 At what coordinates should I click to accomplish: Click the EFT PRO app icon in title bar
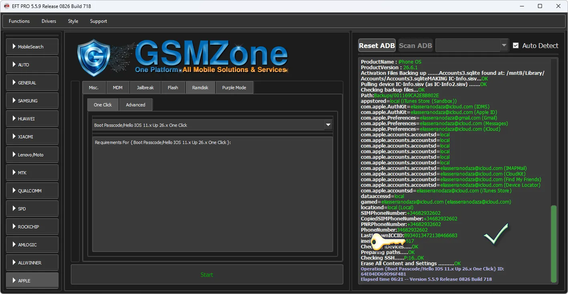pyautogui.click(x=6, y=6)
